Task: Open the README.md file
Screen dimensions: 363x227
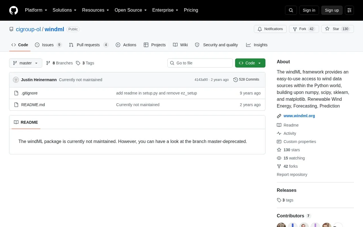Action: 33,105
